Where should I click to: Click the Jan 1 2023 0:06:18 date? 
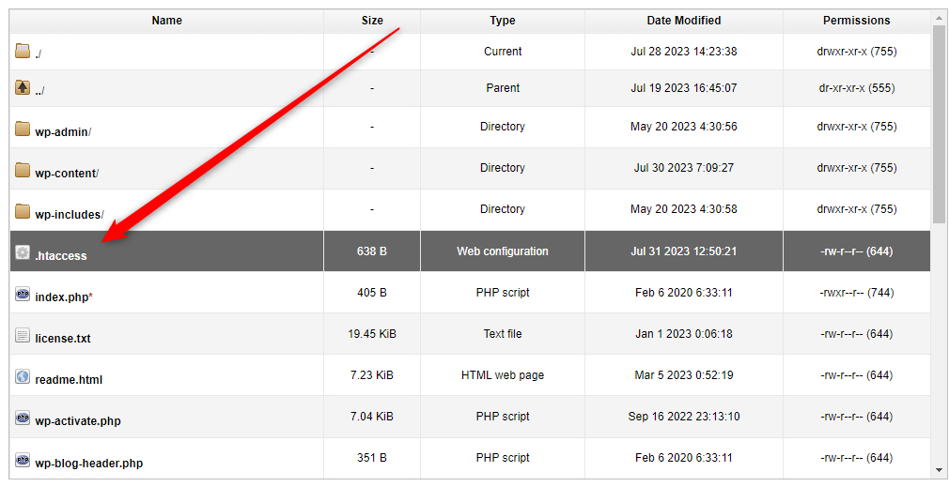point(683,333)
